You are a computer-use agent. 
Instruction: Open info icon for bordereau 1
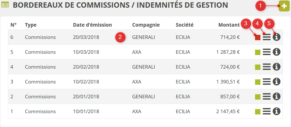pyautogui.click(x=277, y=111)
